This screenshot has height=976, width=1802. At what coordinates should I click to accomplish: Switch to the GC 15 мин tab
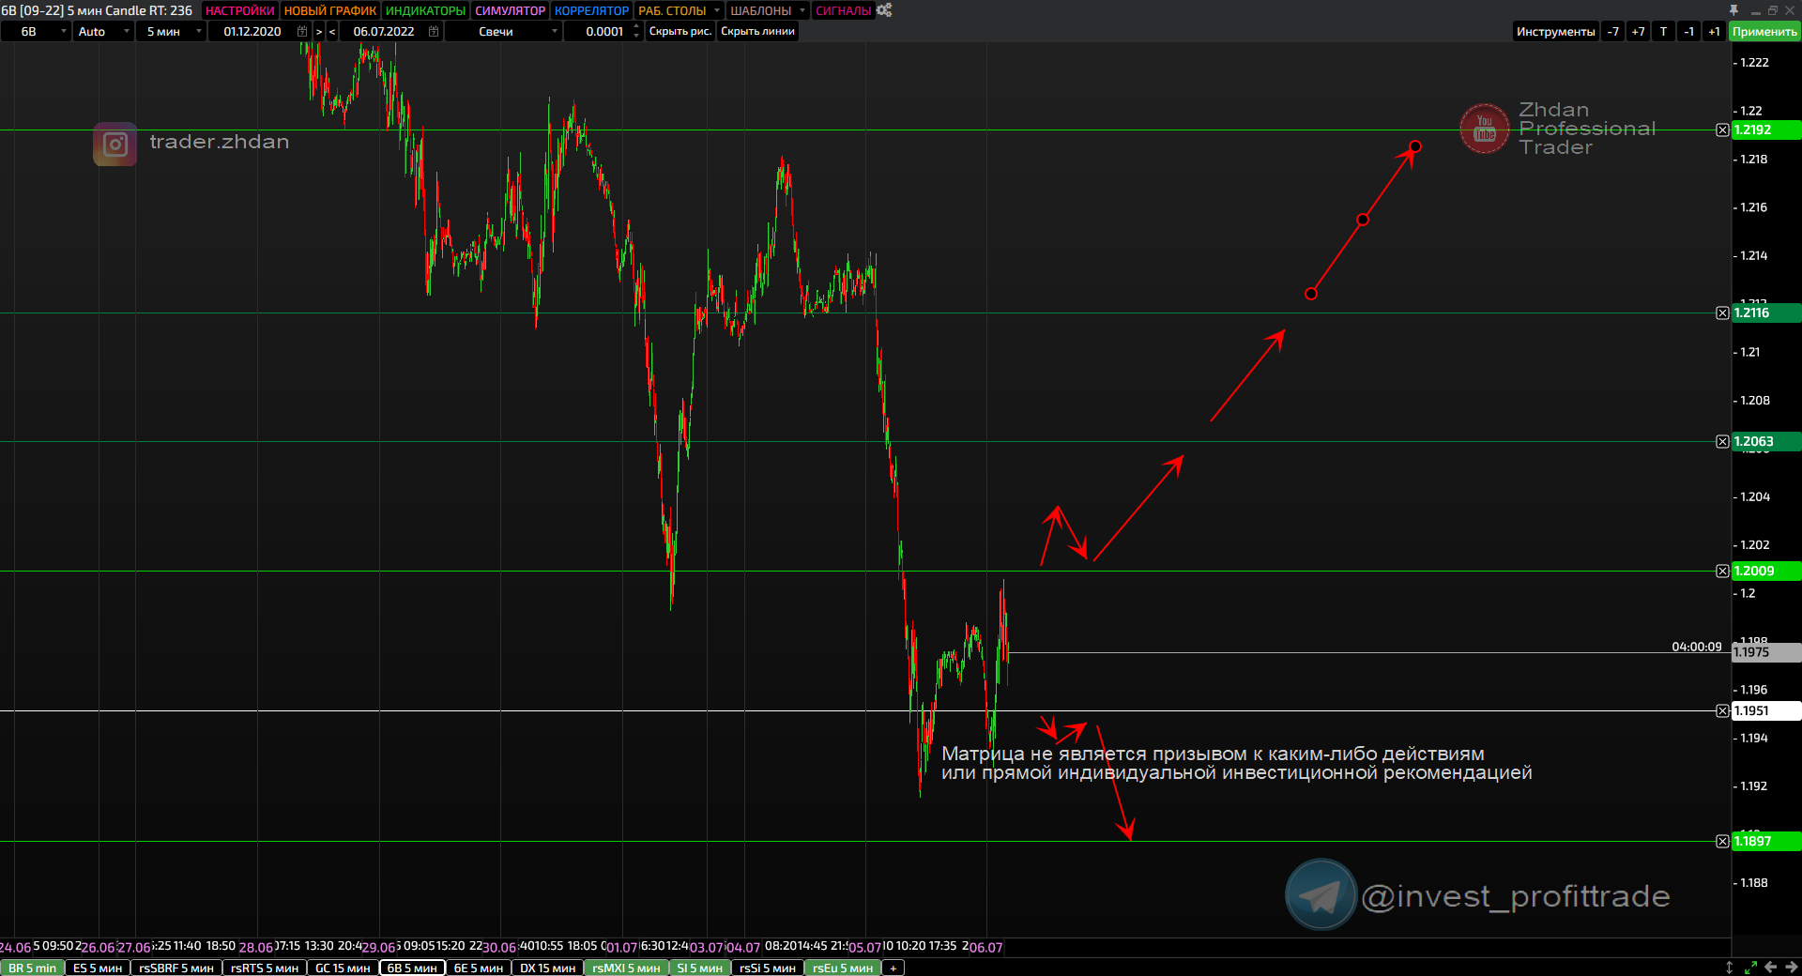[x=343, y=968]
